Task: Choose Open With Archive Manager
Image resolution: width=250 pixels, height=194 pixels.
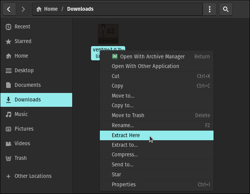Action: pos(152,56)
